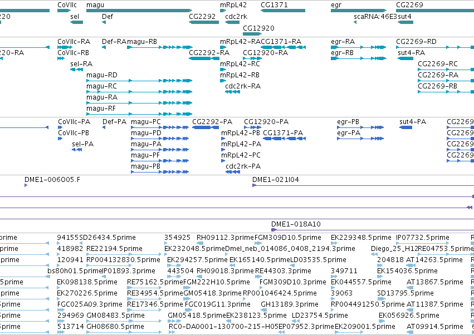The width and height of the screenshot is (474, 335).
Task: Select protein mRpL42-PB
Action: click(240, 133)
